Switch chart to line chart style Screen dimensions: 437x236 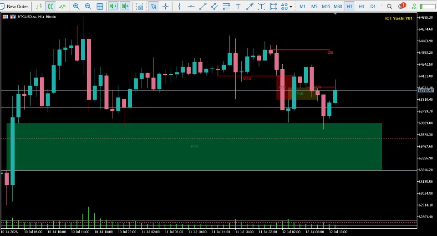[62, 6]
